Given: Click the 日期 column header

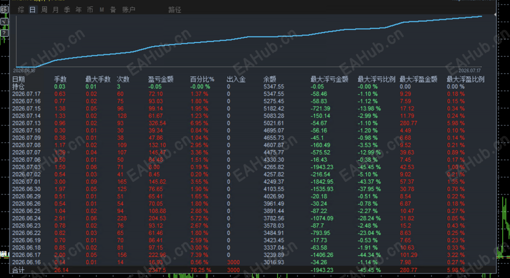Looking at the screenshot, I should coord(18,79).
